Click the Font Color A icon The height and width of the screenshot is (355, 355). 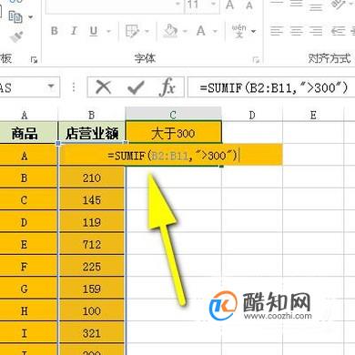[x=201, y=31]
